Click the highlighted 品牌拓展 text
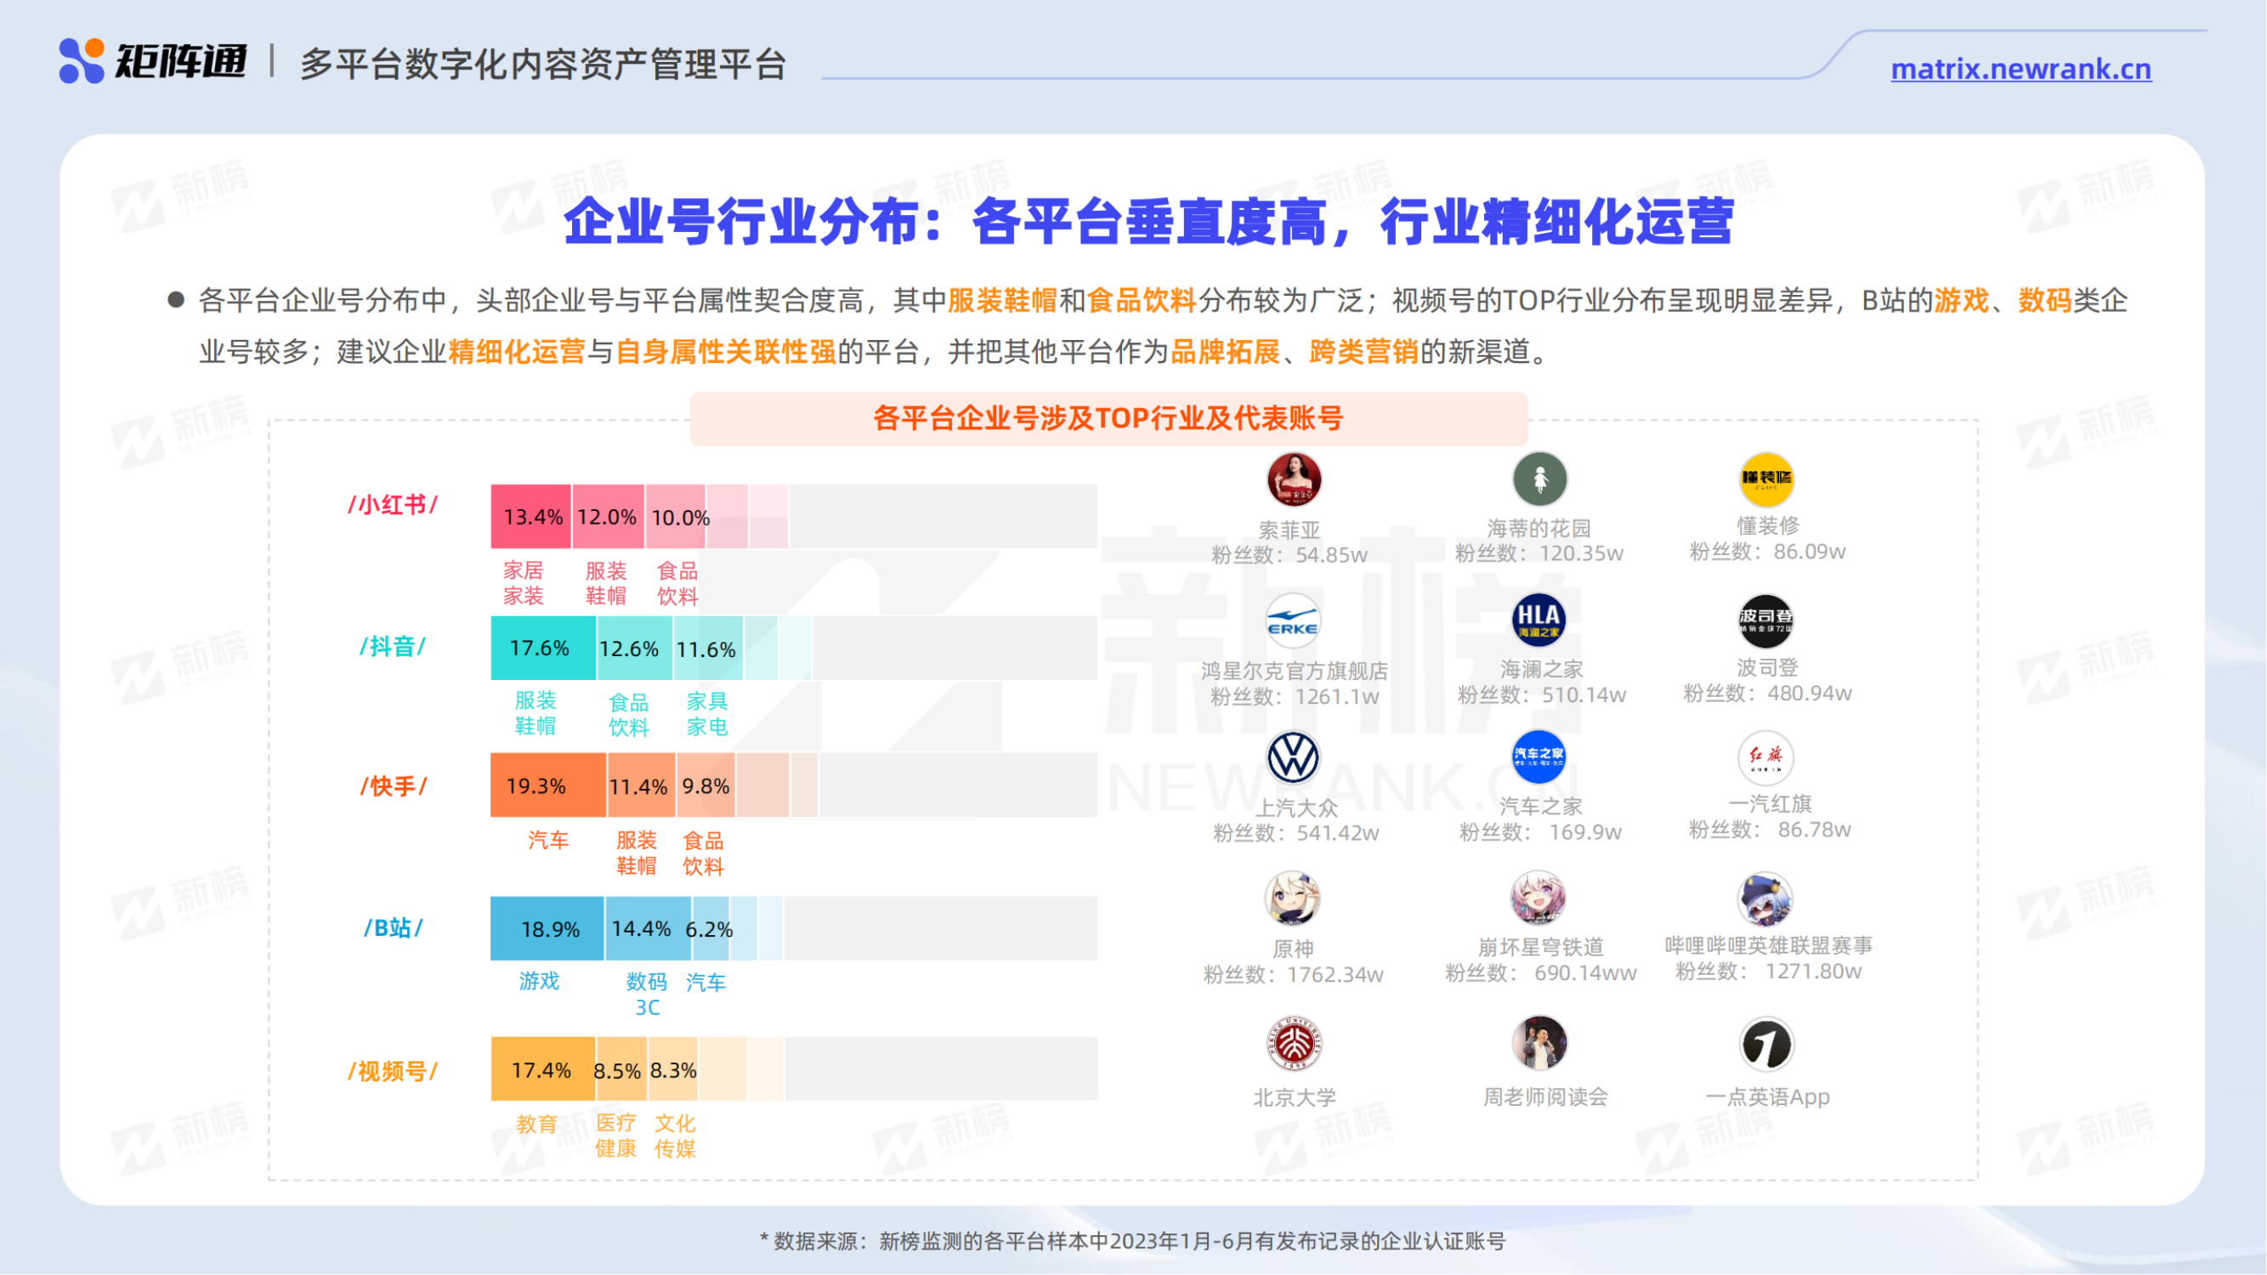This screenshot has height=1275, width=2267. pos(1226,353)
